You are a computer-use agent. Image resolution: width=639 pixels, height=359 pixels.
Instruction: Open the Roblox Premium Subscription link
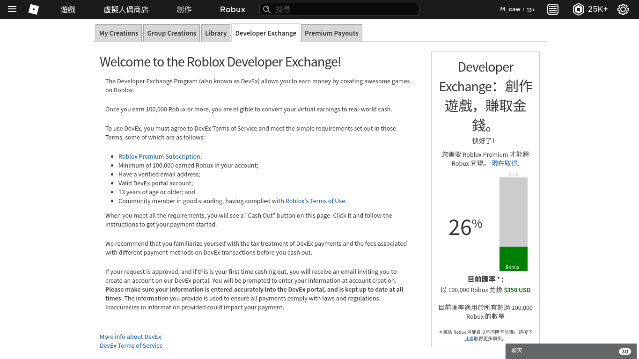click(160, 156)
